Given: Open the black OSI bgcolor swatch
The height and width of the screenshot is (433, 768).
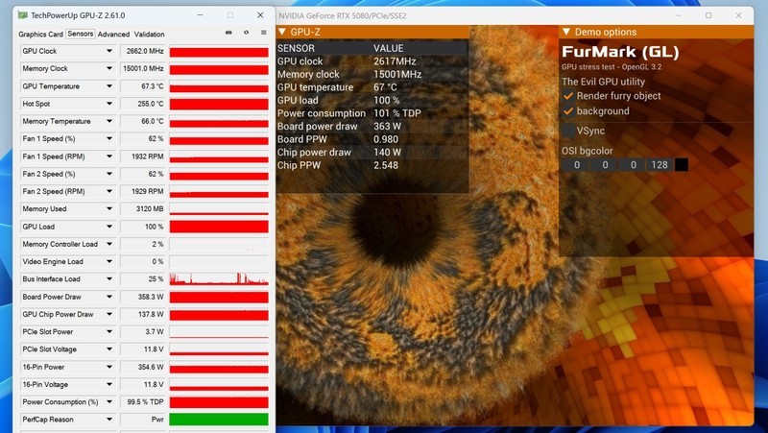Looking at the screenshot, I should (x=682, y=165).
